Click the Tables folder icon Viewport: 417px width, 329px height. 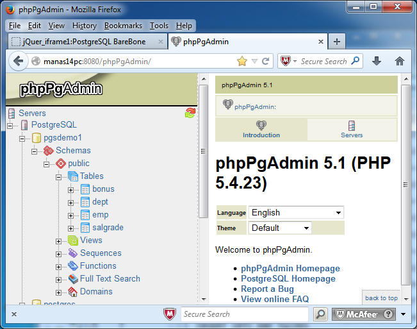coord(73,176)
